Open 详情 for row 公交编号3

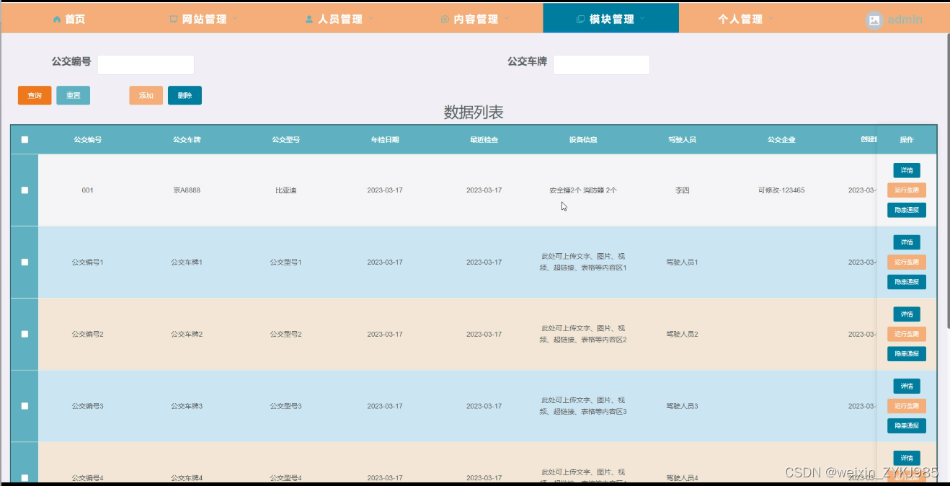[907, 386]
